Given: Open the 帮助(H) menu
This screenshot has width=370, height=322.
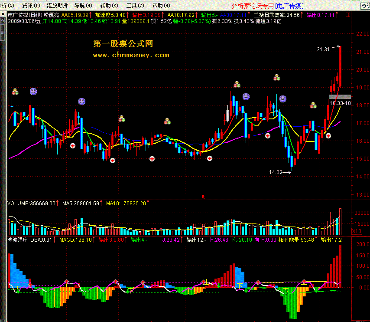Looking at the screenshot, I should click(161, 6).
